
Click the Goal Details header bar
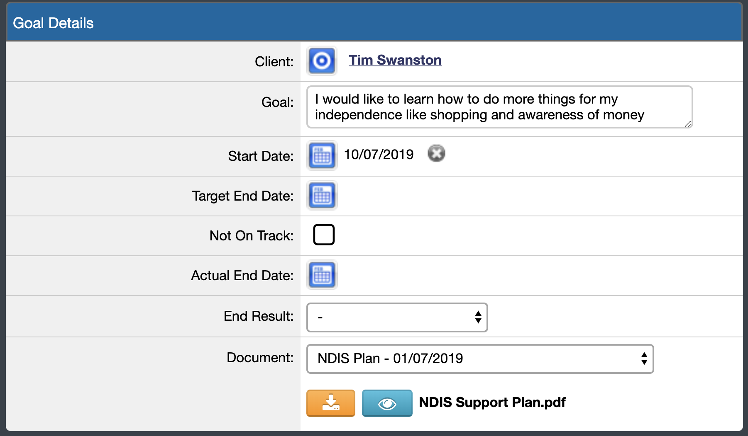coord(374,23)
